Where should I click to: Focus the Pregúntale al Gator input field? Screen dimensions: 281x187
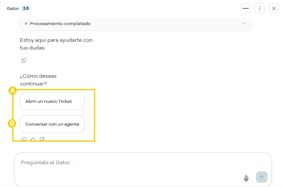[143, 169]
